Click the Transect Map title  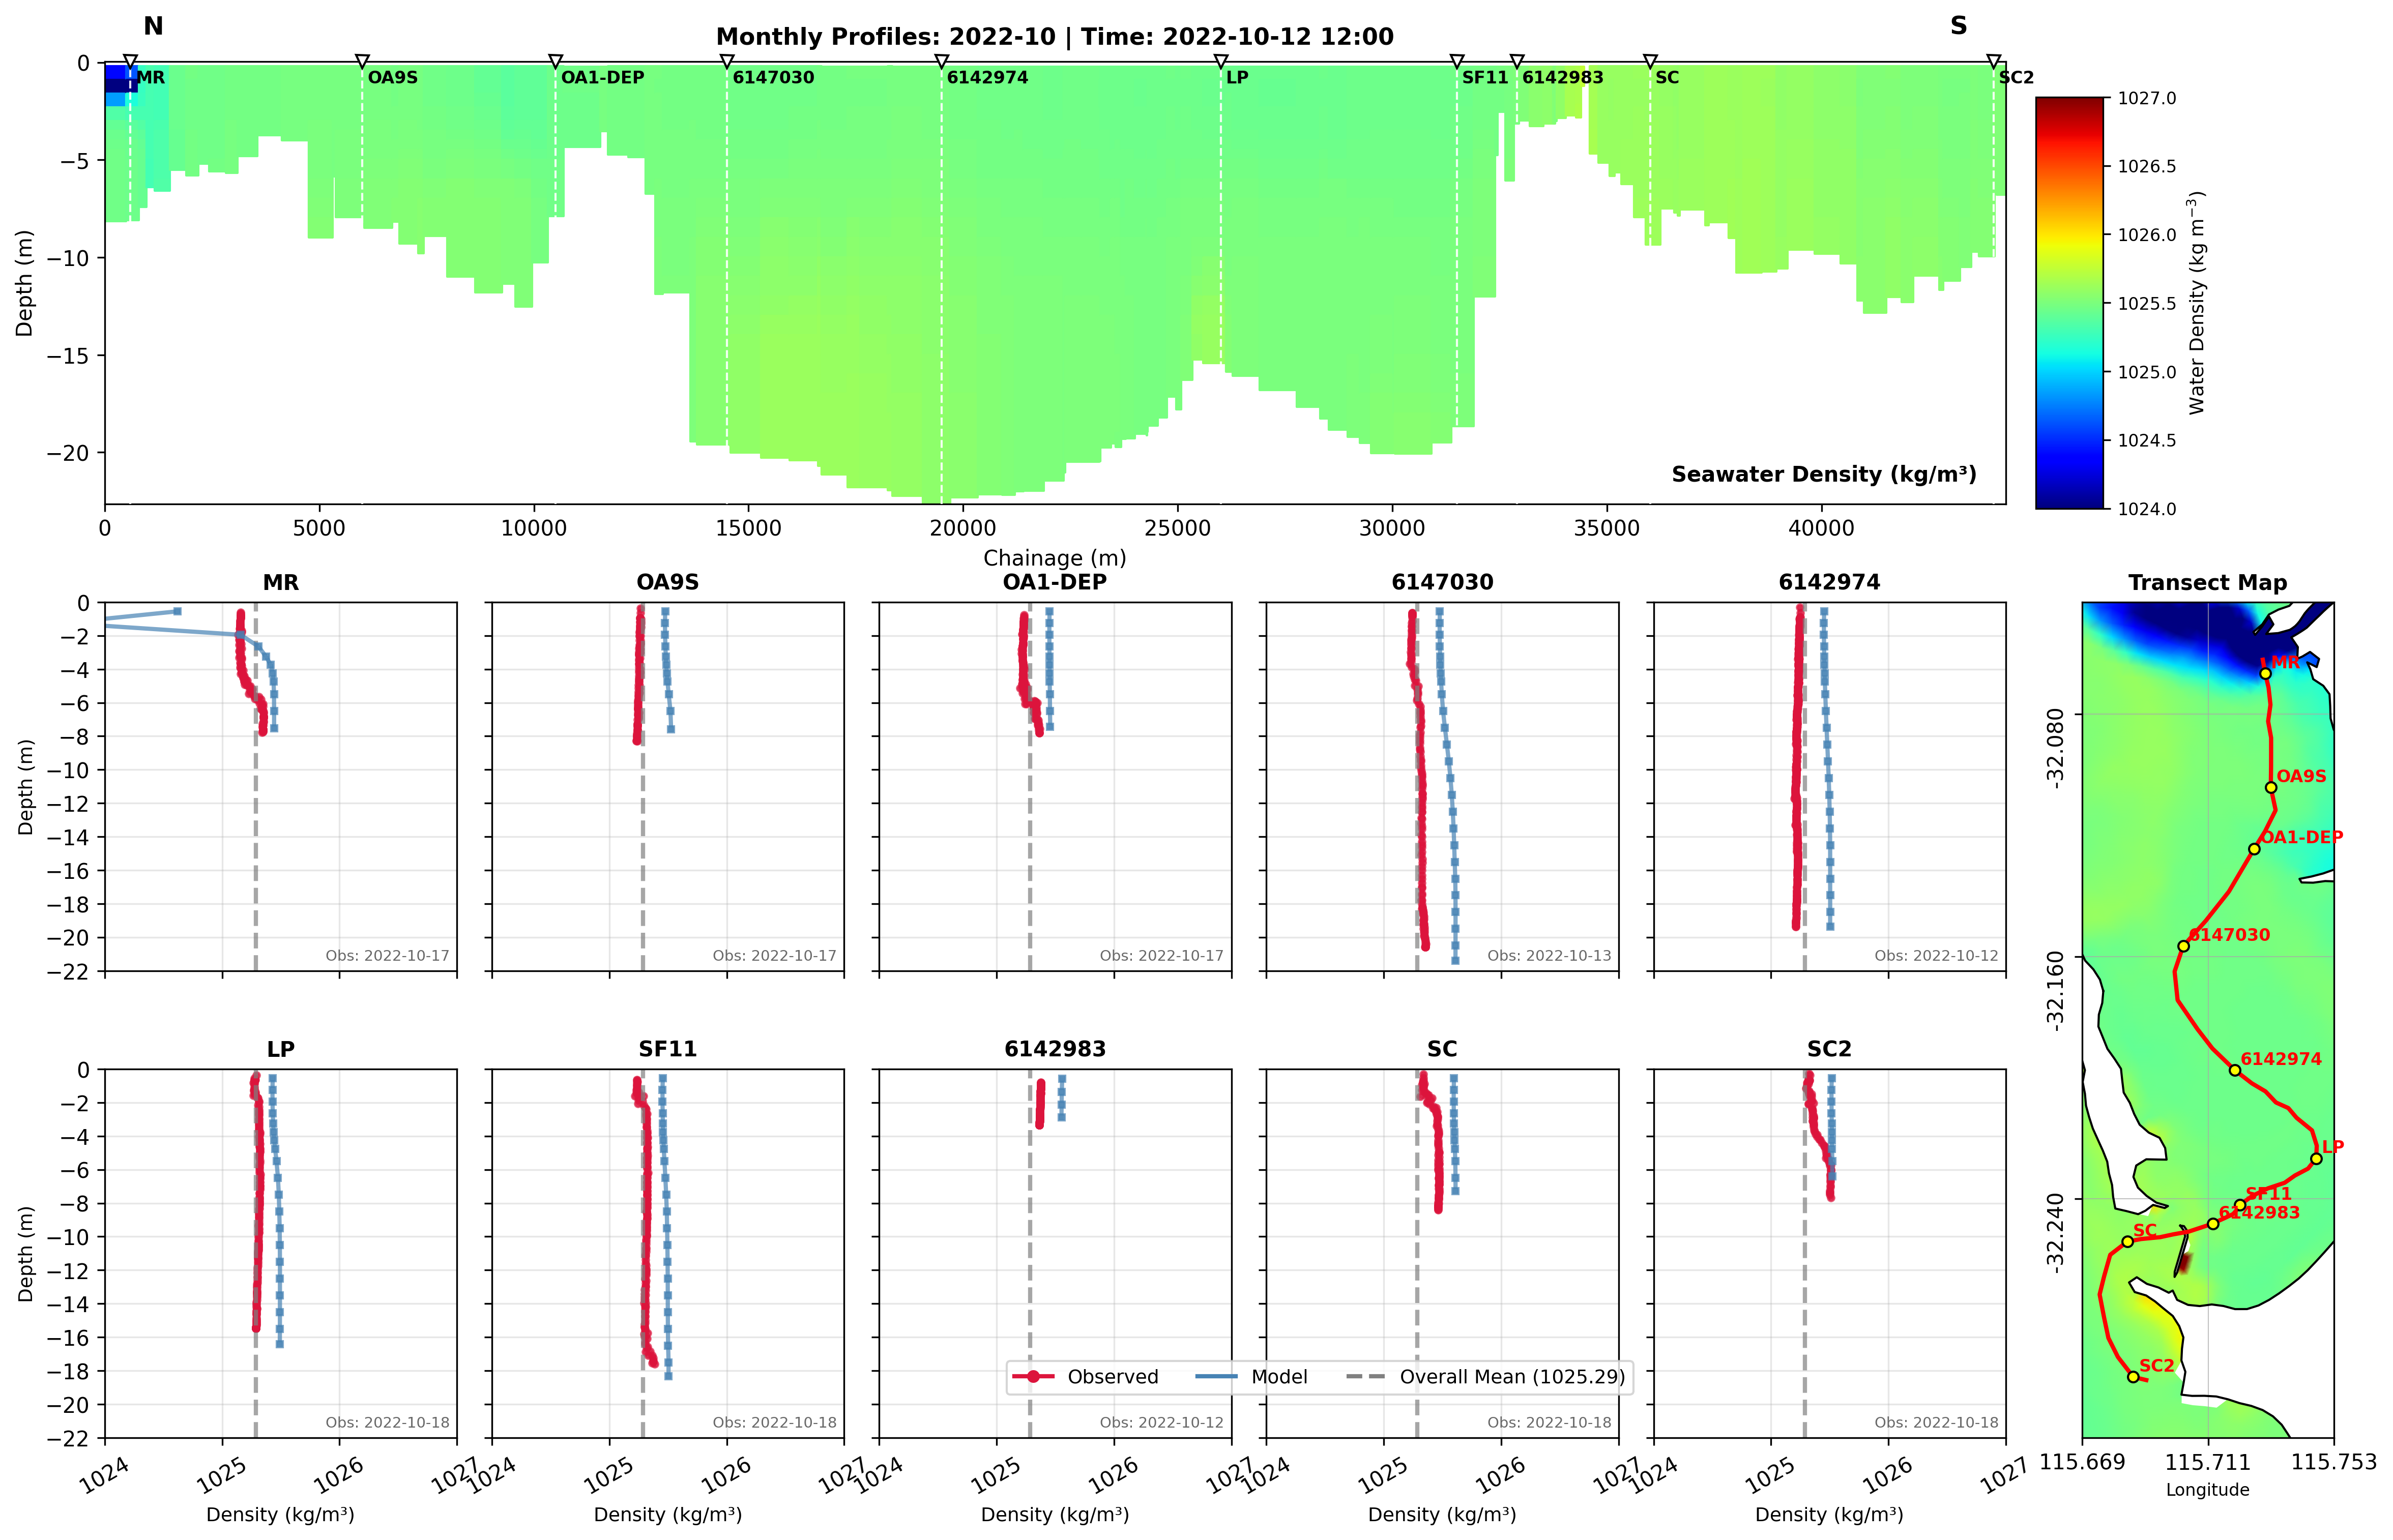2207,582
